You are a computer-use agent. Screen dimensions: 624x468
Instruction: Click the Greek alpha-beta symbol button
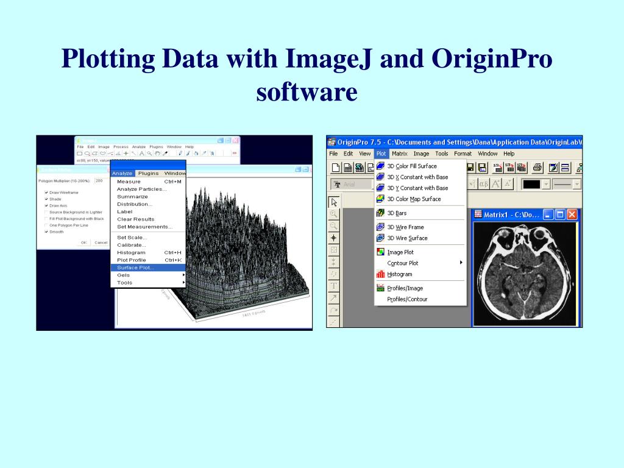483,184
